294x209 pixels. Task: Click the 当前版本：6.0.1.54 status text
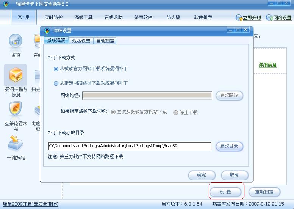pos(182,204)
